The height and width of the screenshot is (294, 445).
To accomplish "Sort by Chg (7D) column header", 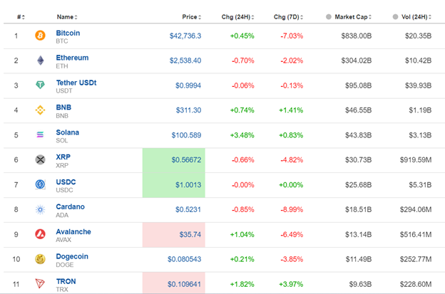I will pyautogui.click(x=290, y=16).
